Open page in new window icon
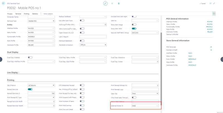The image size is (223, 113). [210, 3]
